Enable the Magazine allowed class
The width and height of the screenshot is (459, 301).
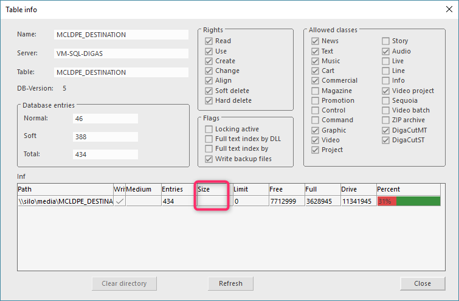315,91
